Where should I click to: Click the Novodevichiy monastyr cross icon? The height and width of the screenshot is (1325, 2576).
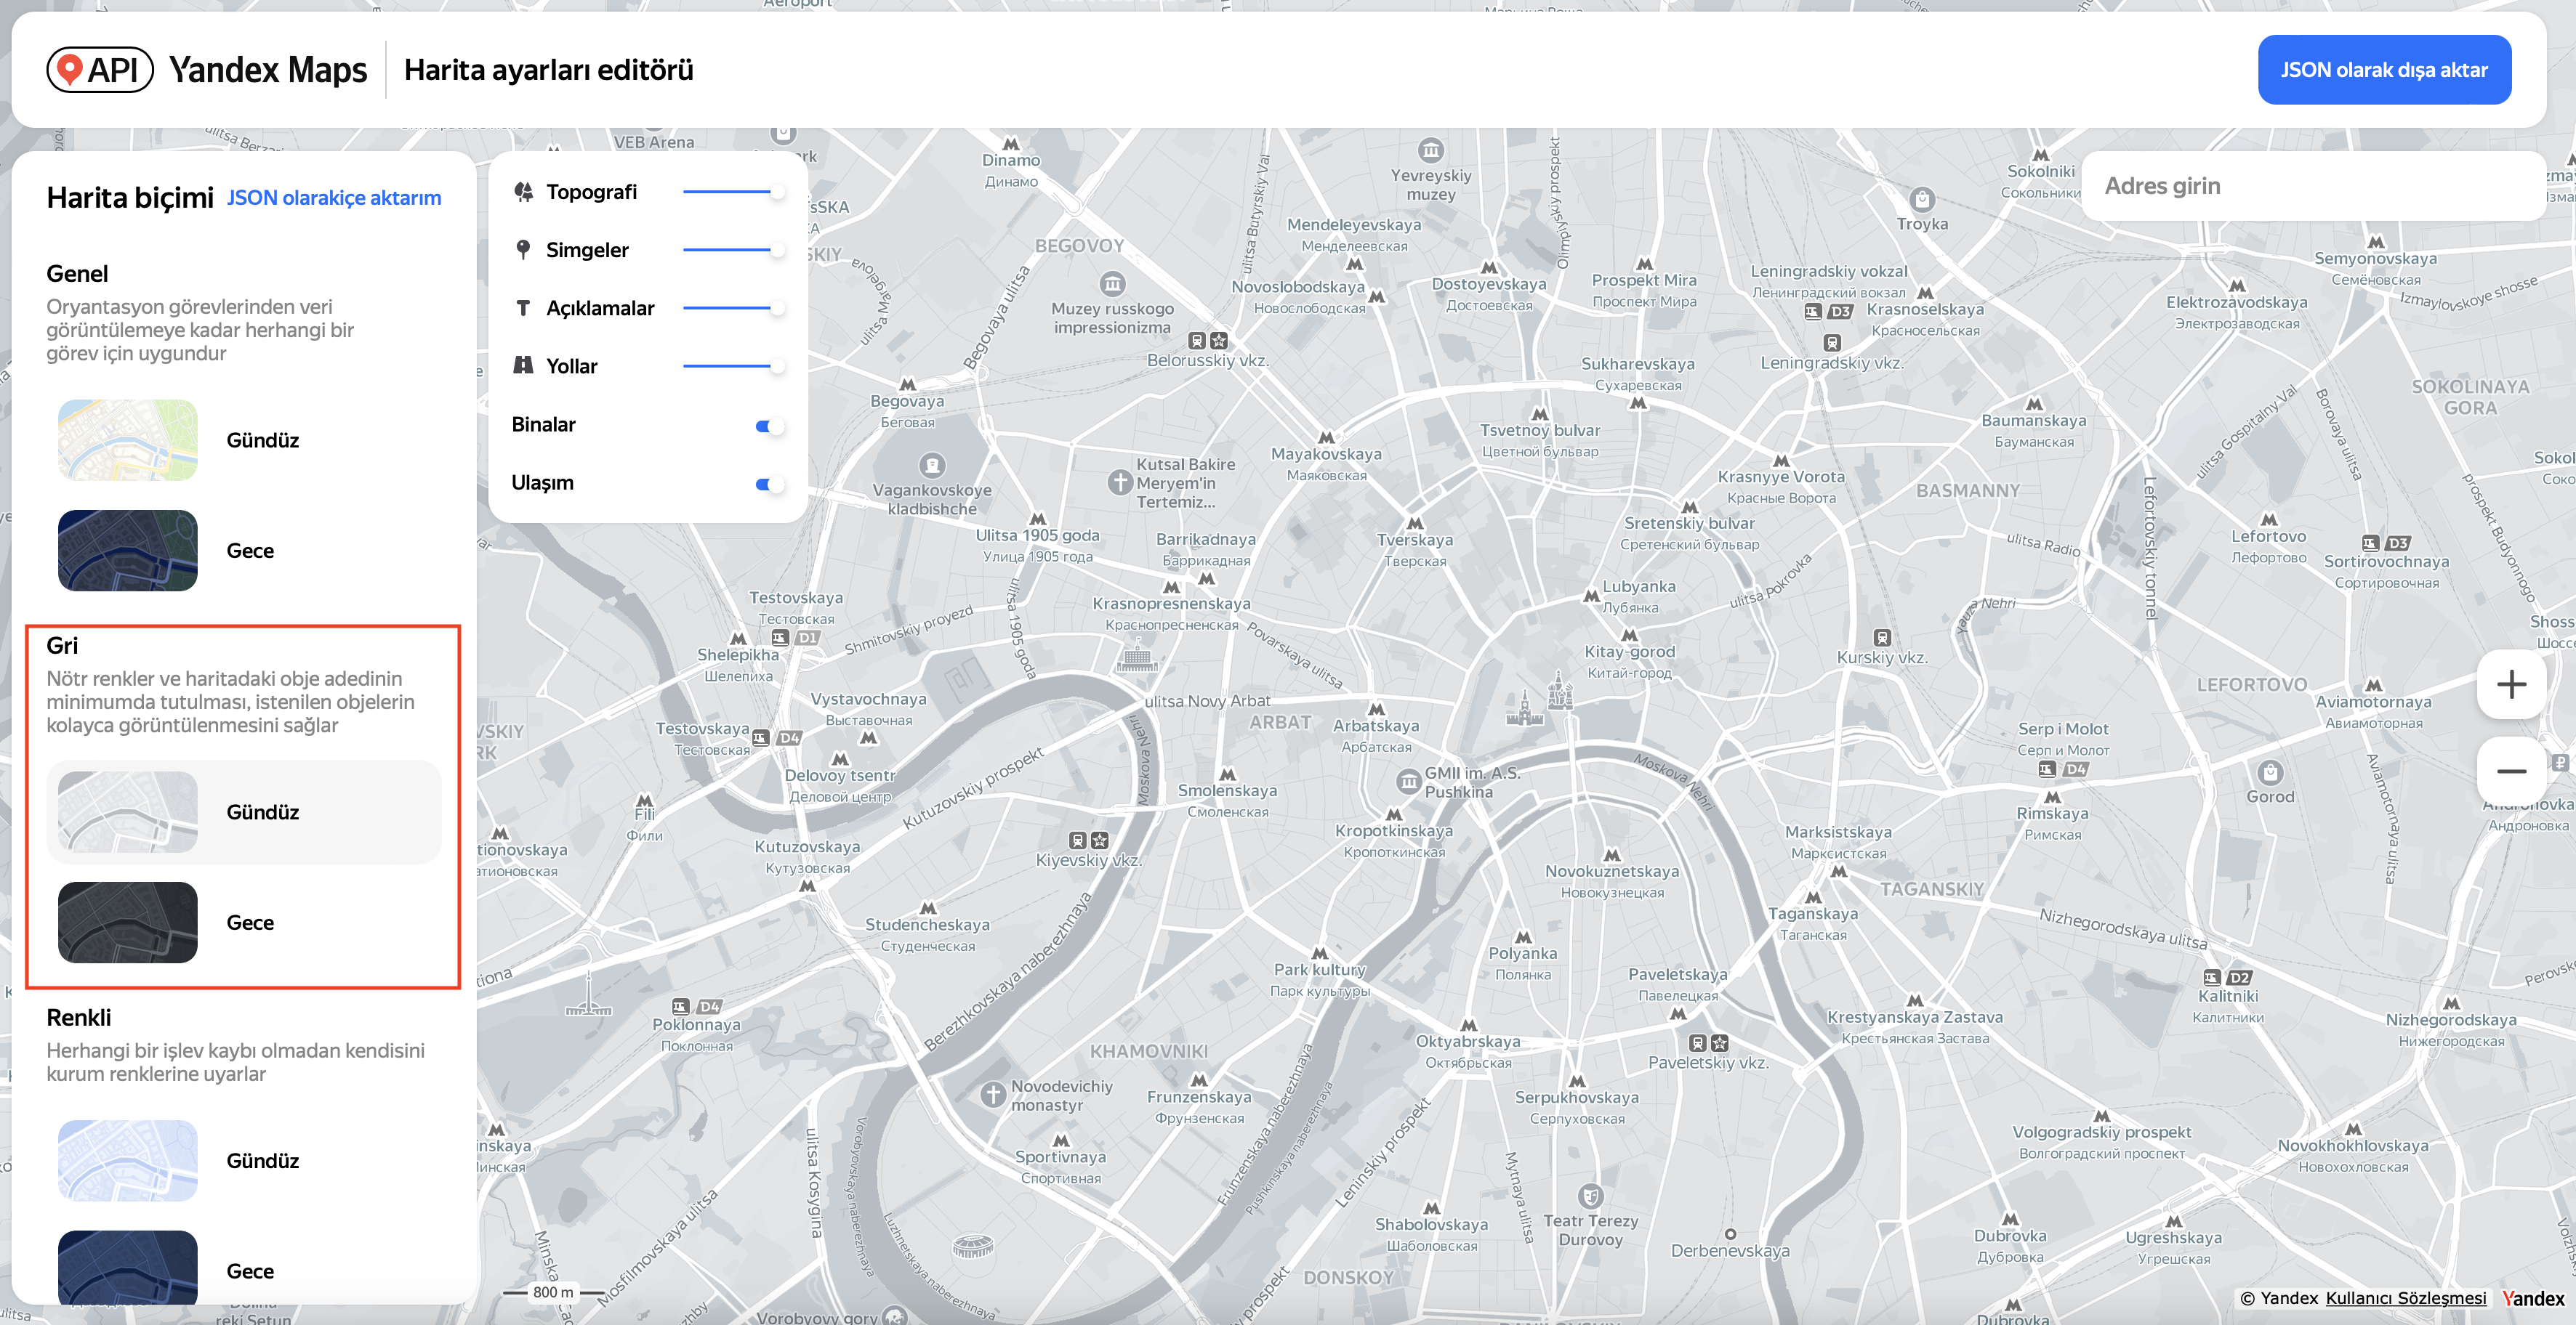993,1095
